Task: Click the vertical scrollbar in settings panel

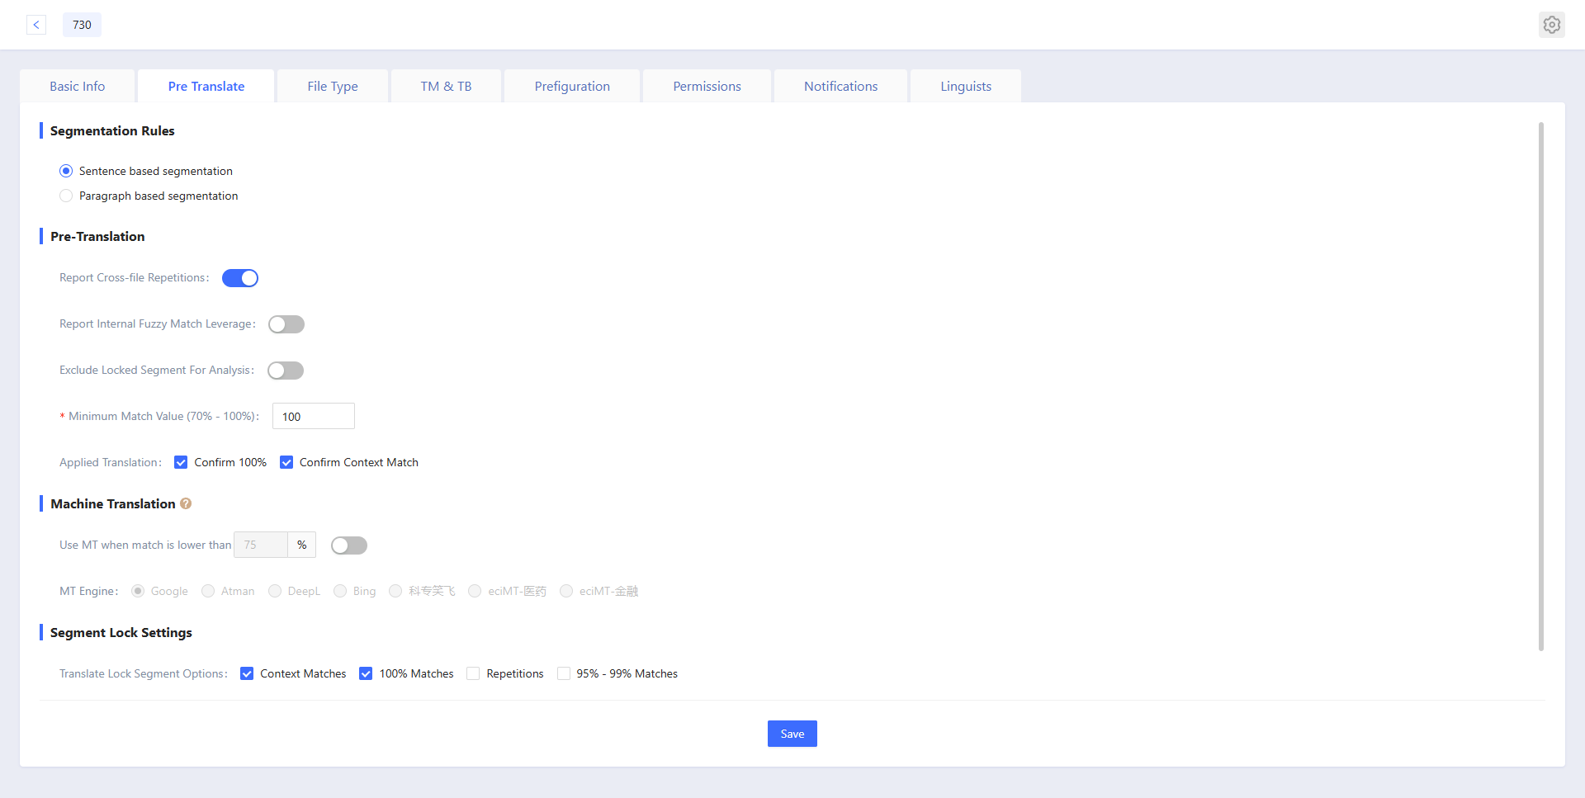Action: pyautogui.click(x=1541, y=386)
